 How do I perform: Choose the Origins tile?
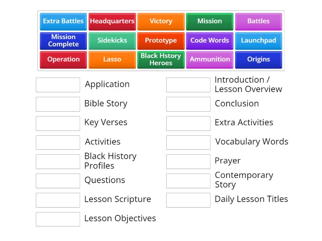click(259, 59)
